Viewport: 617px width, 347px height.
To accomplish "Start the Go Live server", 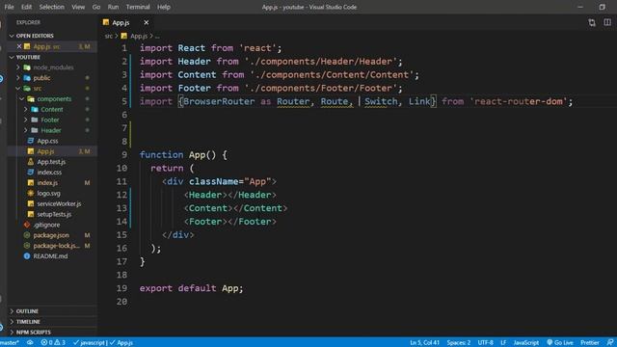I will (560, 343).
